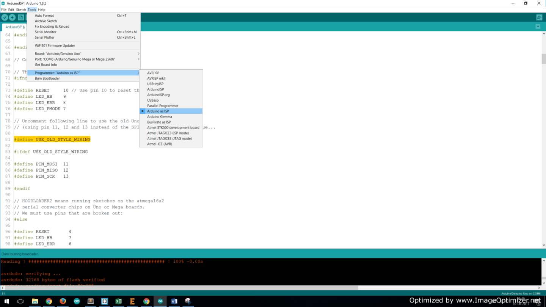
Task: Select Arduino Gemma programmer
Action: click(171, 117)
